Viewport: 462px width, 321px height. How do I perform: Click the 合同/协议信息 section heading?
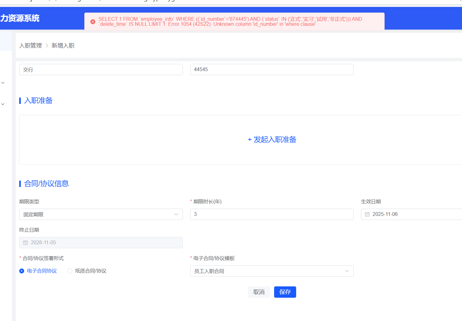point(47,183)
